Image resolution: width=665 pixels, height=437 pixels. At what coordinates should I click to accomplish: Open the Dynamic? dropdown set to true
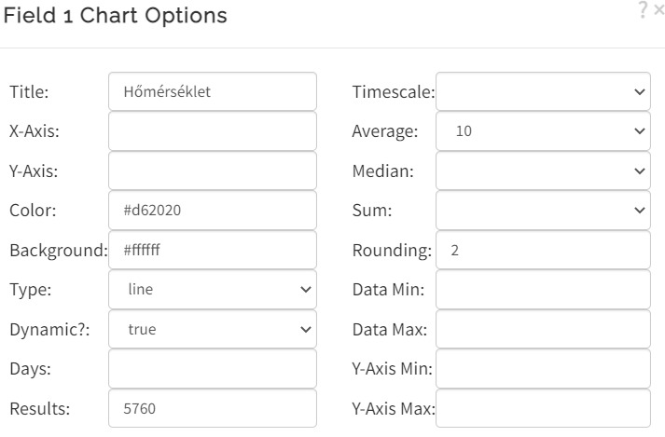pyautogui.click(x=213, y=329)
